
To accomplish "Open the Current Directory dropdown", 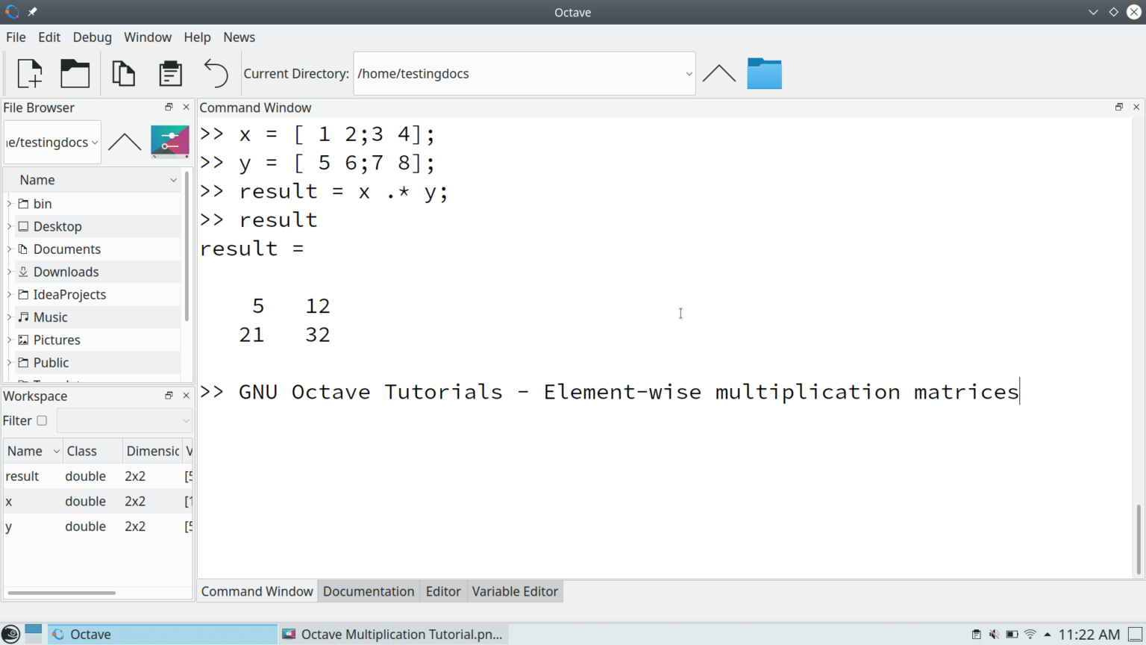I will click(688, 73).
